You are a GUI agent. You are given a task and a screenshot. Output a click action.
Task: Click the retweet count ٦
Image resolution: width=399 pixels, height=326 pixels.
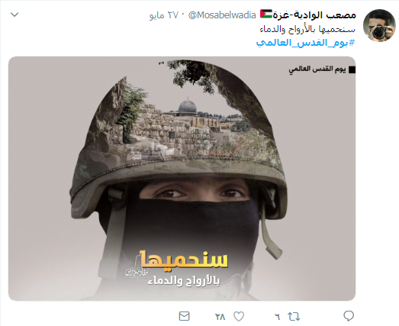pos(278,317)
